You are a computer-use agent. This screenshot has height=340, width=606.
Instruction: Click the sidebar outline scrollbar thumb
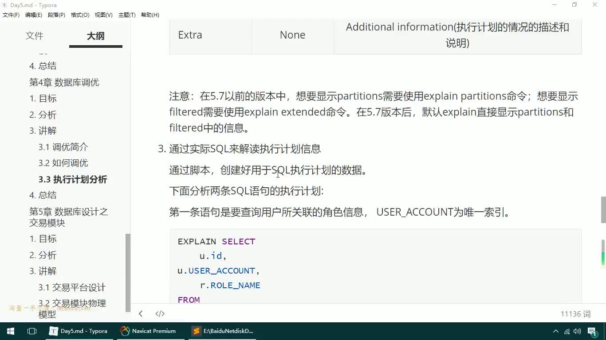click(128, 273)
